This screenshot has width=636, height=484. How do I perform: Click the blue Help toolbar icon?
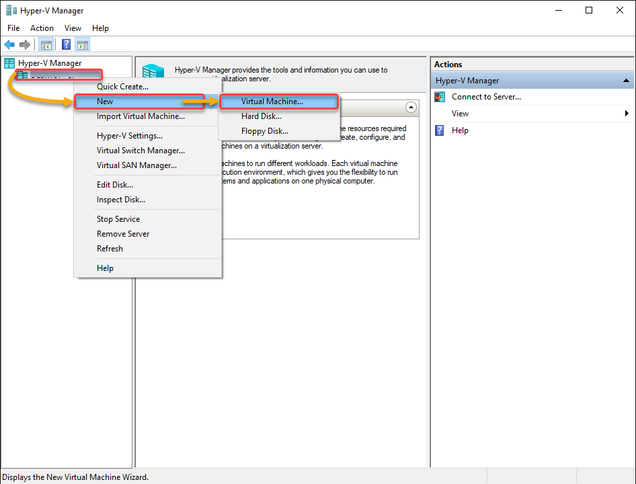[66, 44]
